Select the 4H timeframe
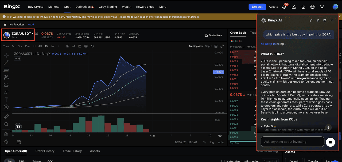The image size is (342, 162). pos(40,46)
